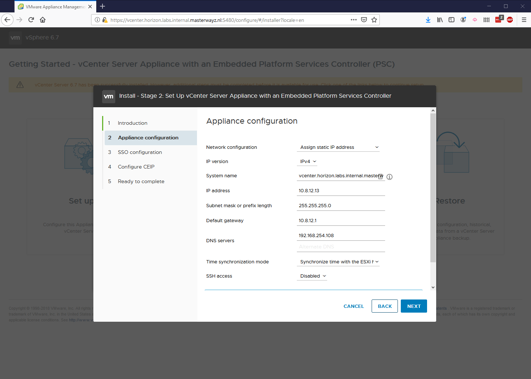The height and width of the screenshot is (379, 531).
Task: Click the dialog scrollbar down arrow
Action: point(433,287)
